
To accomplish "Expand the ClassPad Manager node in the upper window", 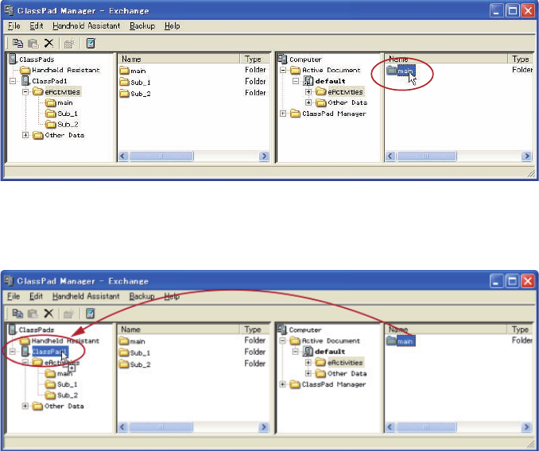I will point(283,114).
